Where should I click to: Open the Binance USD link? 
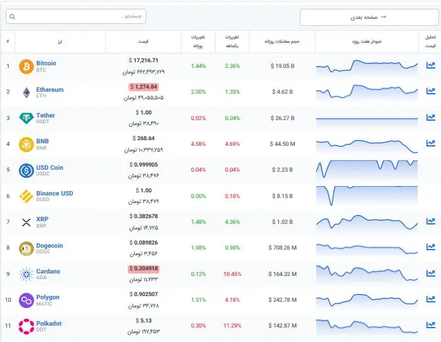[55, 193]
